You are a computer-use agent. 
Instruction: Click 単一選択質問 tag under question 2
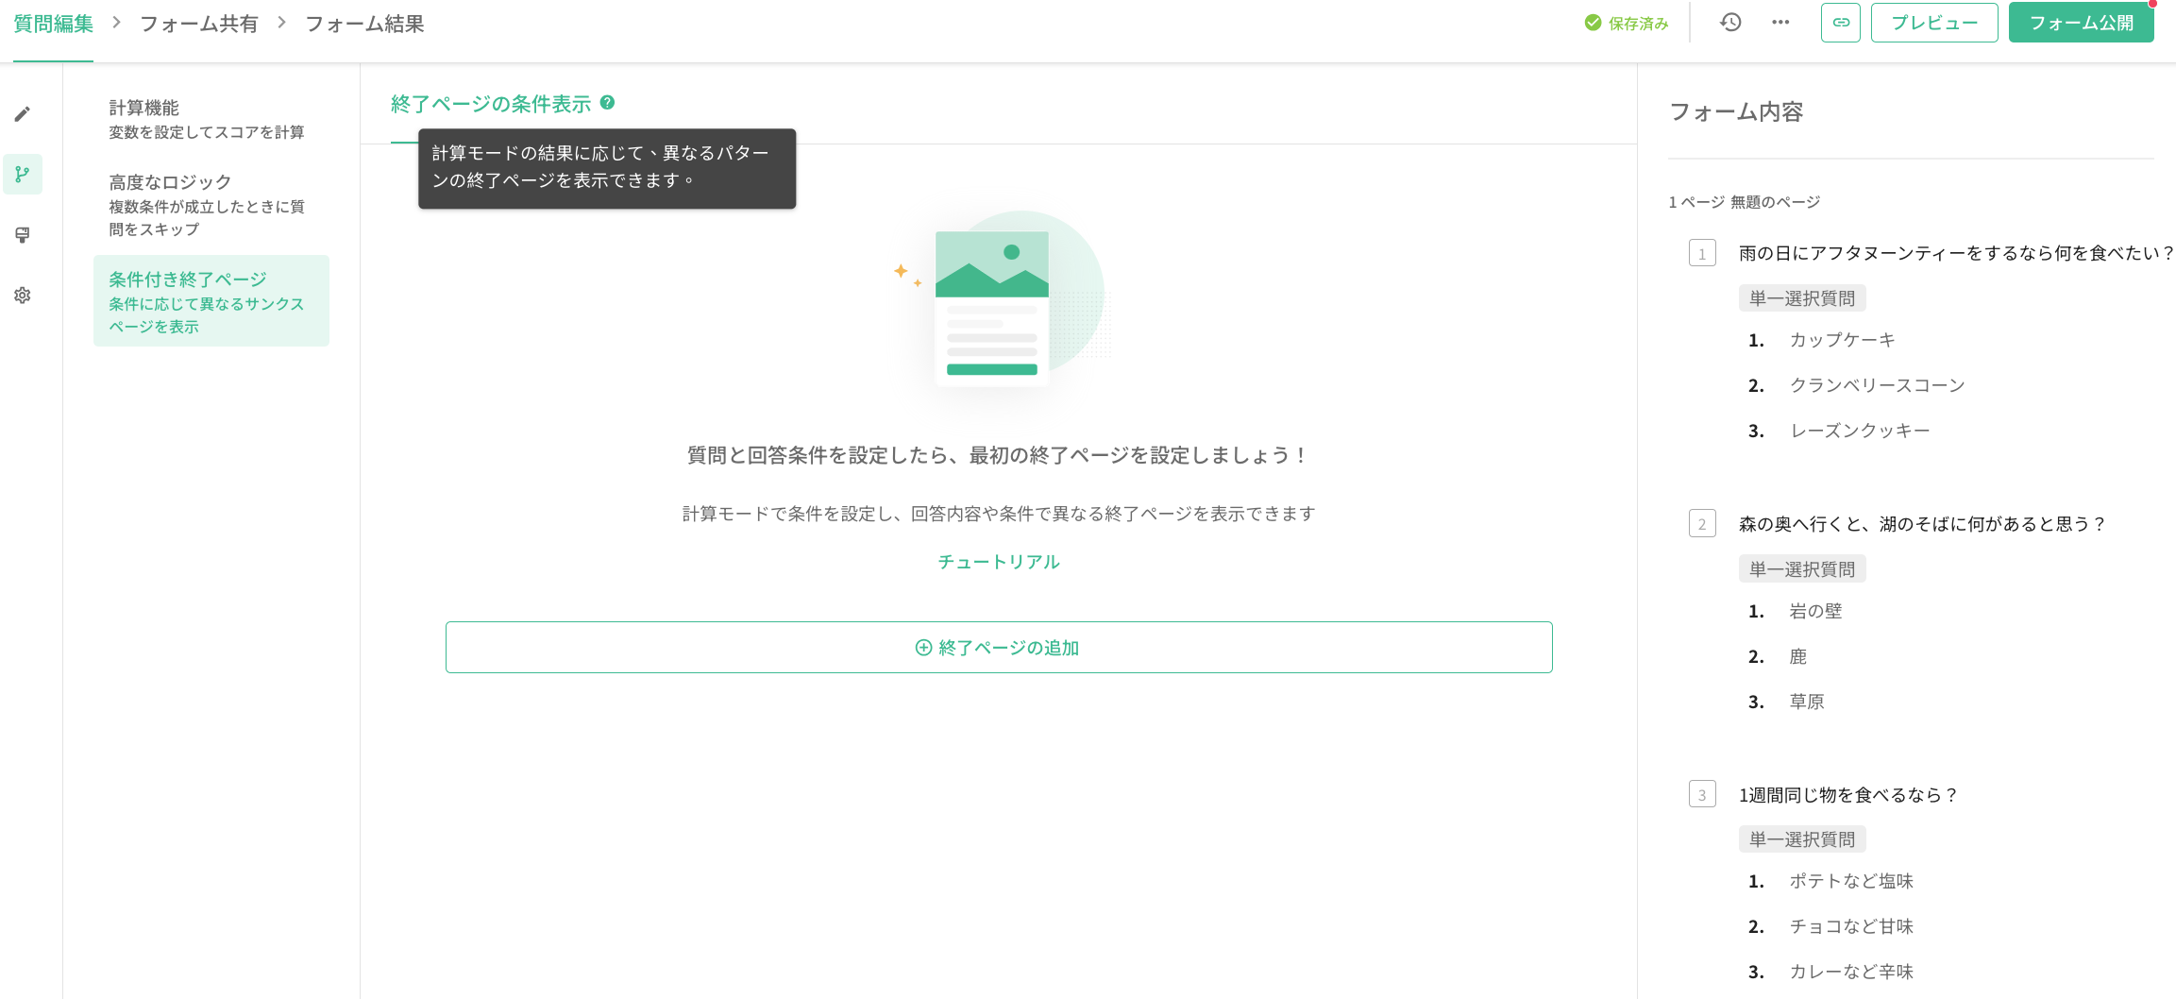click(x=1802, y=569)
